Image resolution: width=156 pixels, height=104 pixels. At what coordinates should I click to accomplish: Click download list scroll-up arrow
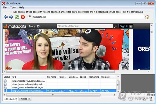(118, 76)
